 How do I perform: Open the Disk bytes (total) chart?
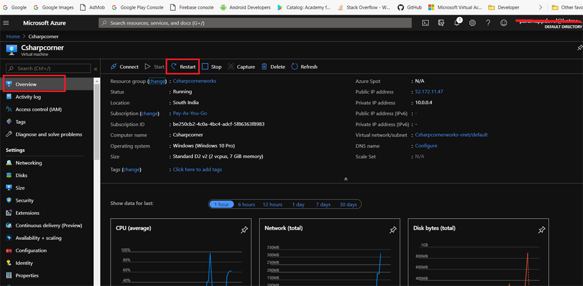coord(478,252)
